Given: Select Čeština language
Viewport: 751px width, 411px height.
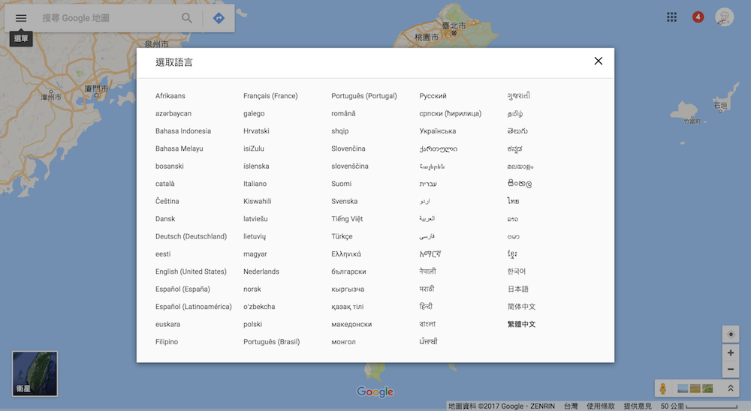Looking at the screenshot, I should [x=167, y=201].
